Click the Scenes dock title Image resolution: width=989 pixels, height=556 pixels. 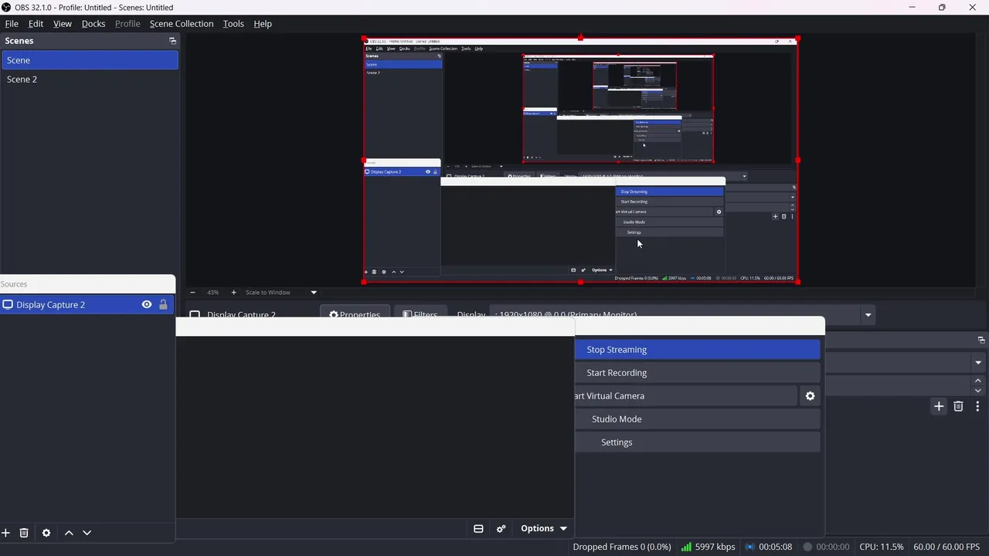pos(19,41)
